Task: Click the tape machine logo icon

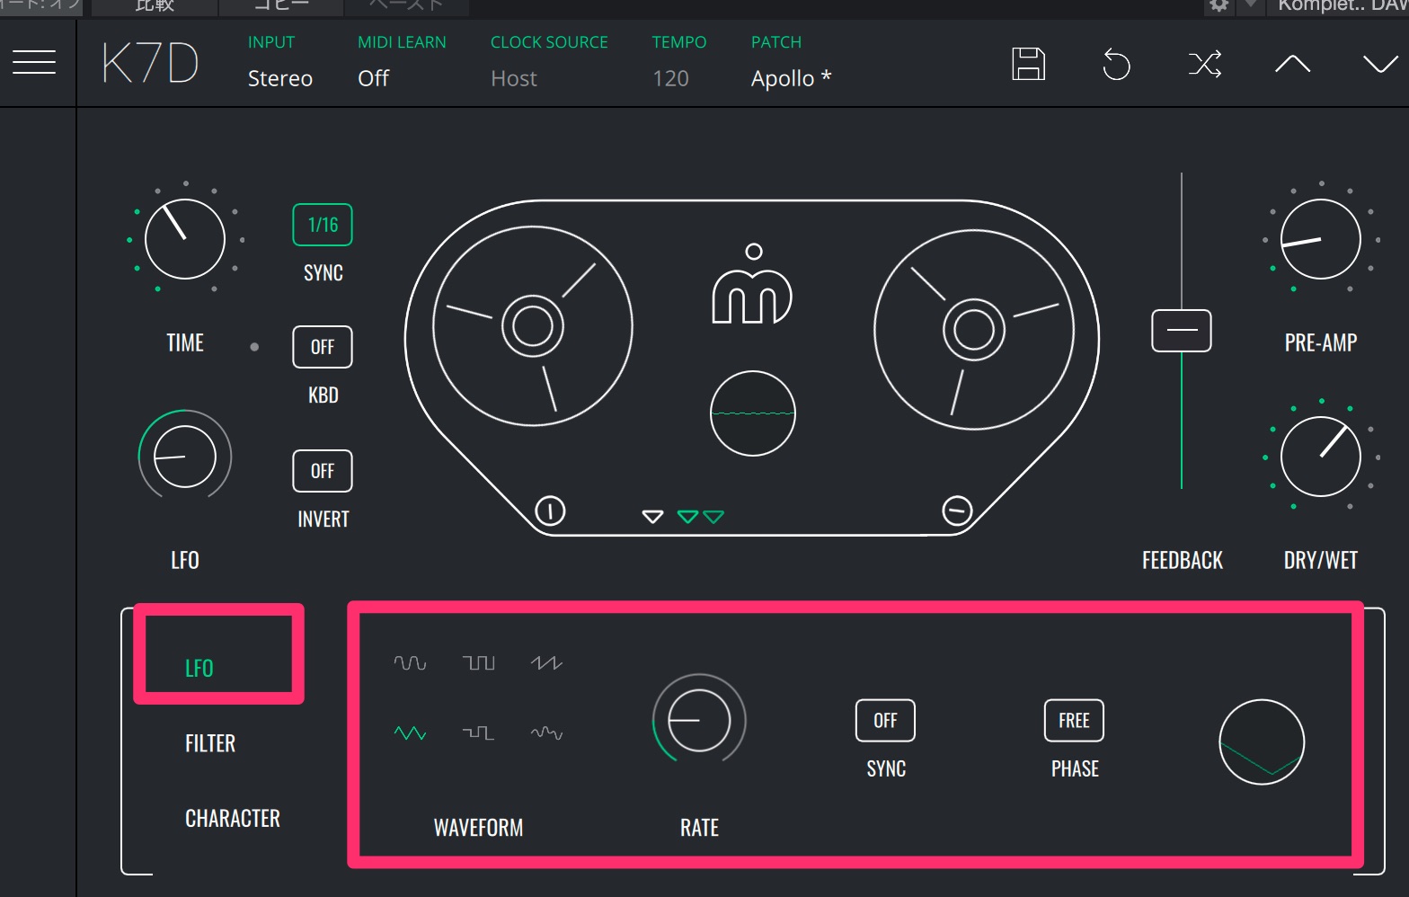Action: tap(752, 284)
